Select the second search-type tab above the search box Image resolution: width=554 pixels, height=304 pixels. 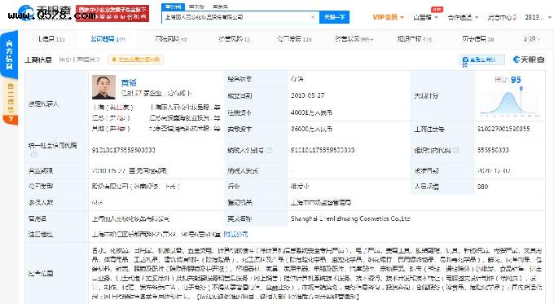[196, 7]
